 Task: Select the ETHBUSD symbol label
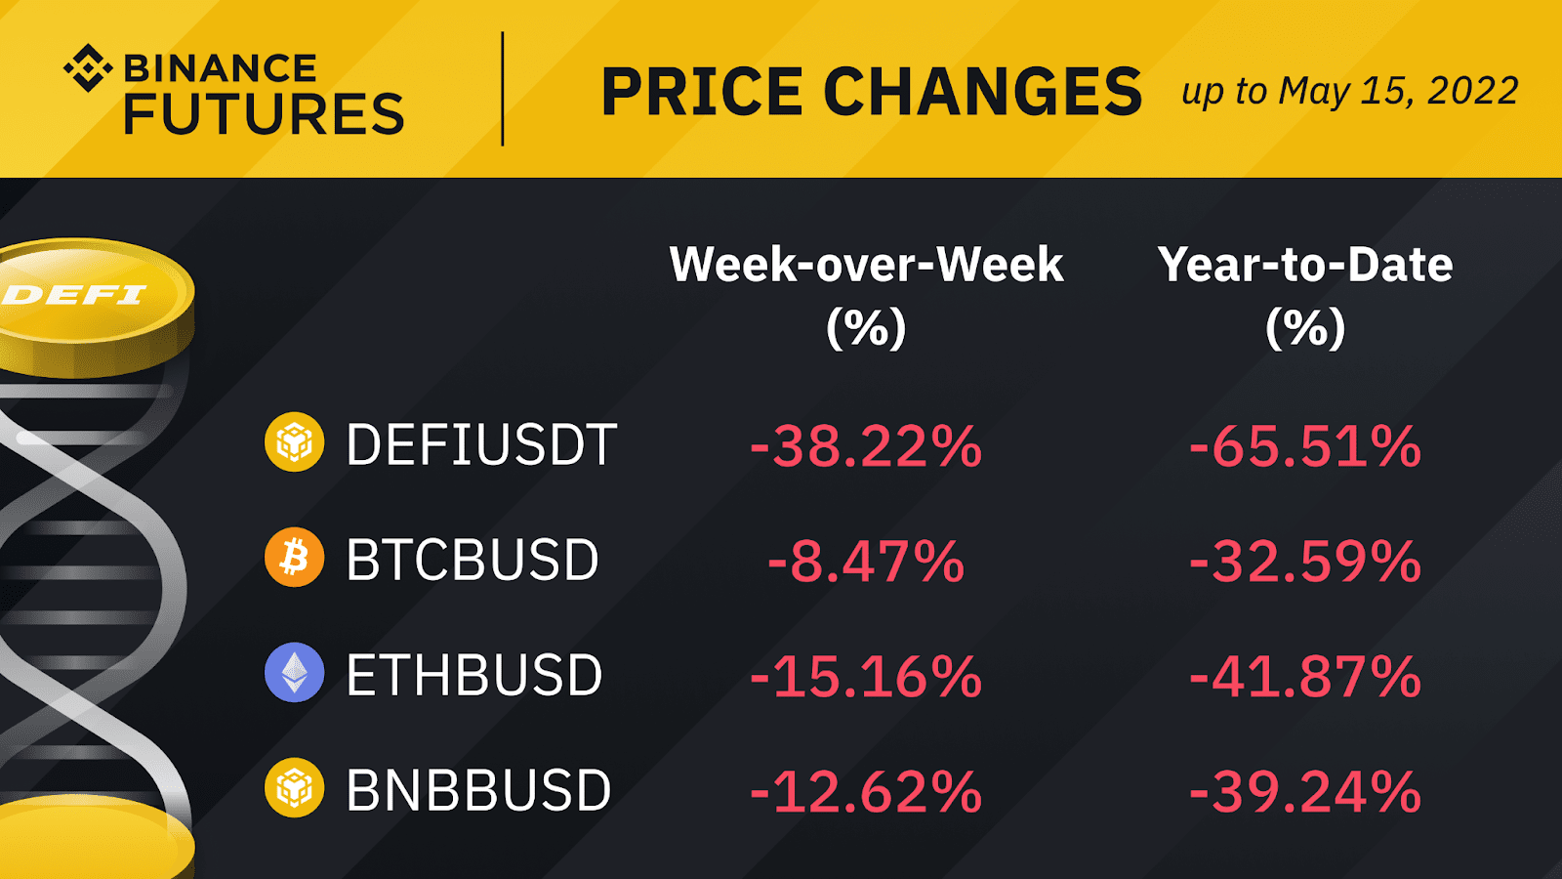(x=474, y=676)
